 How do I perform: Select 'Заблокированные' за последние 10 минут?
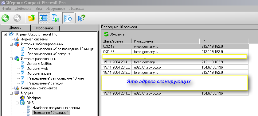tap(60, 49)
